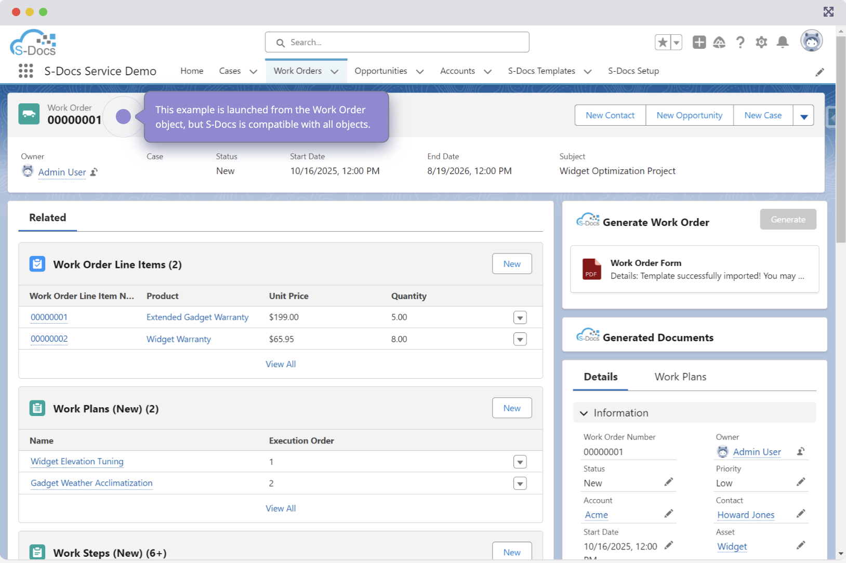Click the S-Docs logo
This screenshot has height=563, width=846.
[x=33, y=43]
